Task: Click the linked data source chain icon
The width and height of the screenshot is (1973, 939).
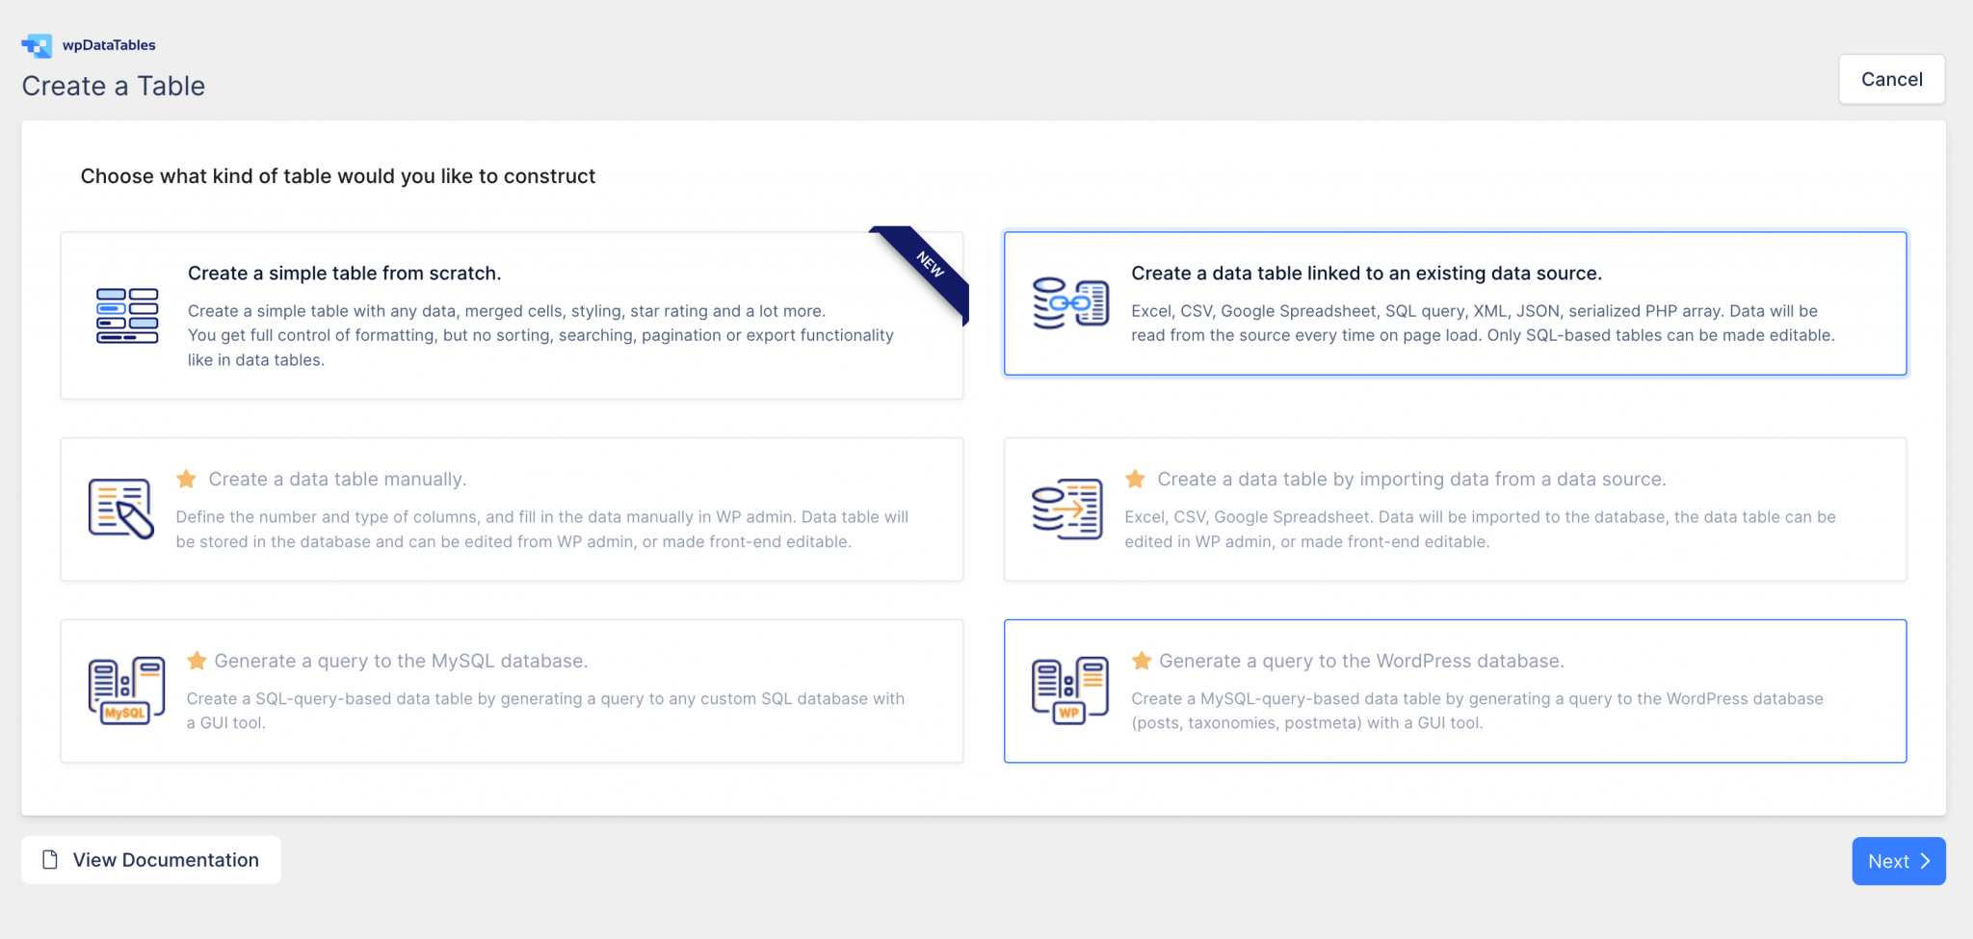Action: tap(1070, 303)
